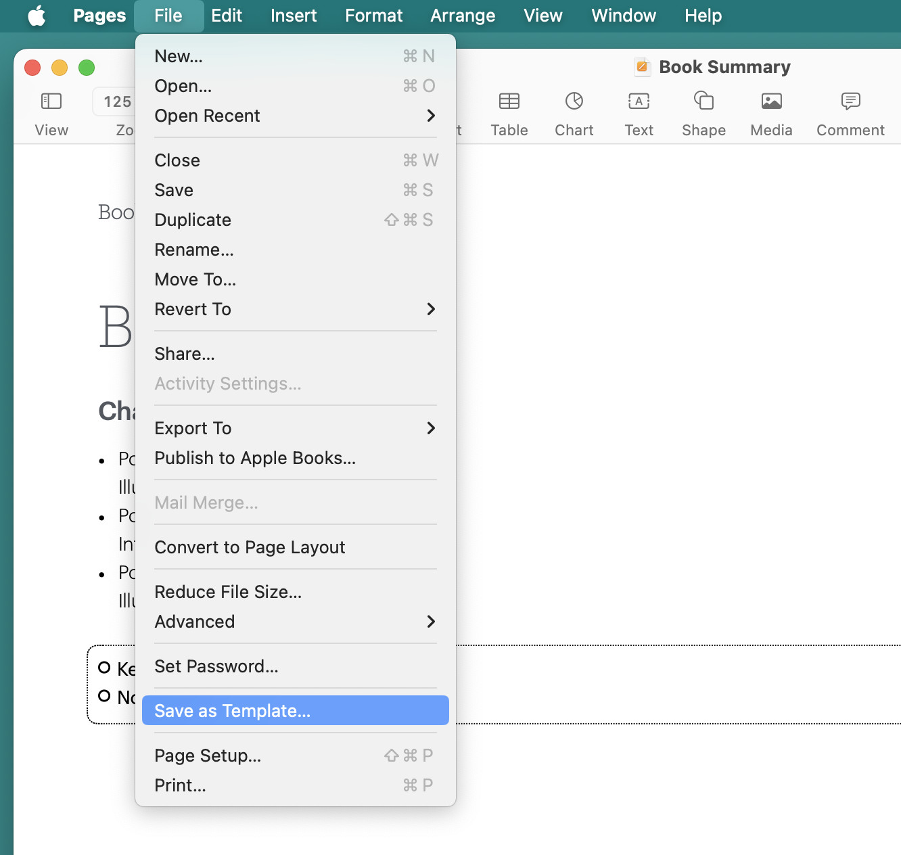Screen dimensions: 901x855
Task: Expand the Revert To submenu
Action: (x=296, y=309)
